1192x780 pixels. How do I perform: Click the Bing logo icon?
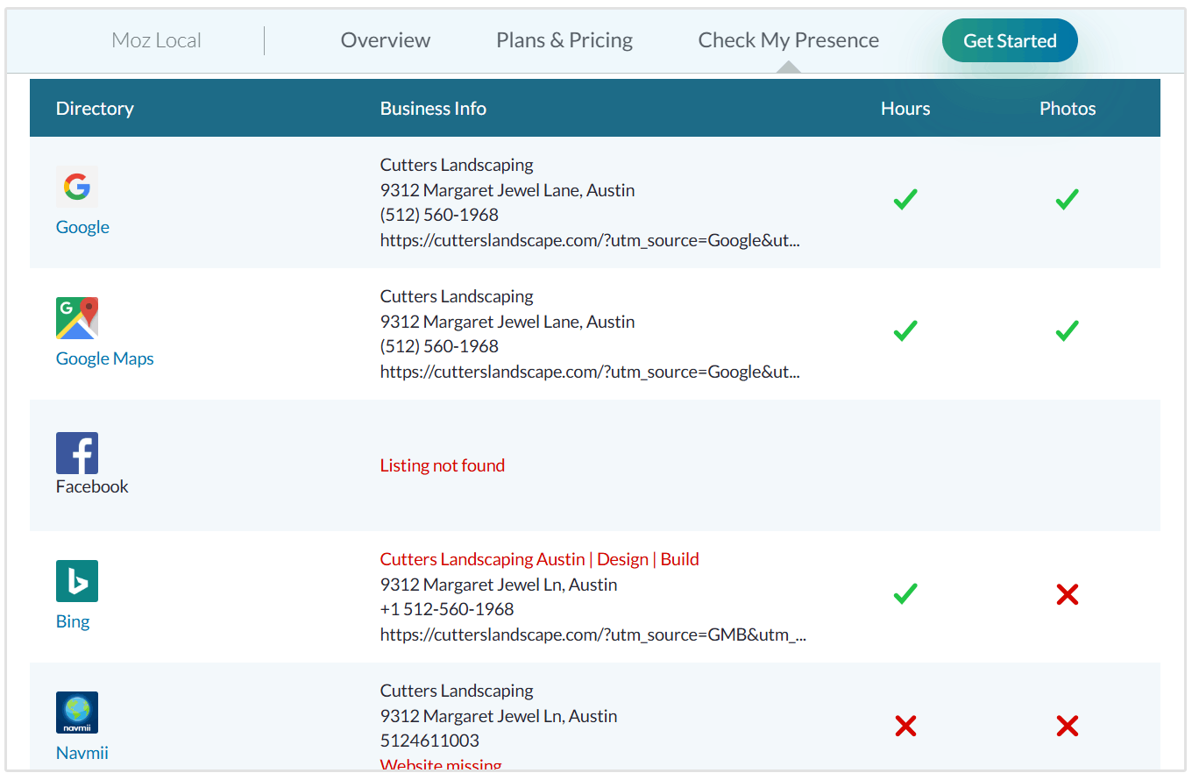[77, 581]
